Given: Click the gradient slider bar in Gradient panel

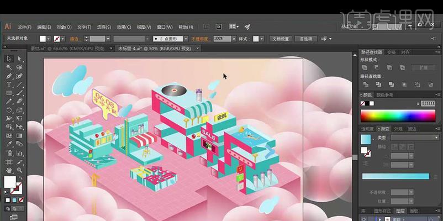Looking at the screenshot, I should (x=395, y=176).
